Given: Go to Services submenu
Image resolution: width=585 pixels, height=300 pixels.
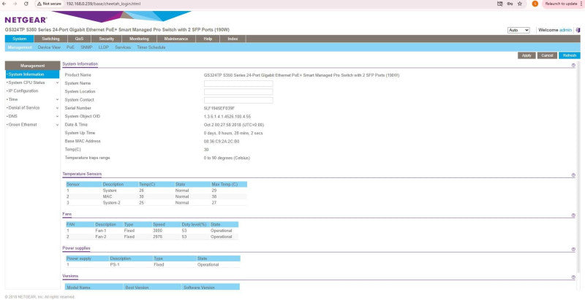Looking at the screenshot, I should pos(123,47).
